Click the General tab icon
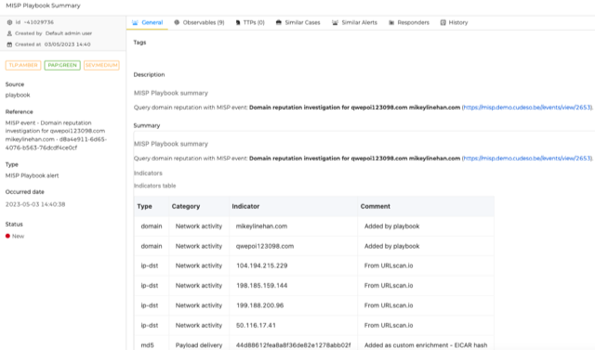Screen dimensions: 595x350 click(x=135, y=22)
